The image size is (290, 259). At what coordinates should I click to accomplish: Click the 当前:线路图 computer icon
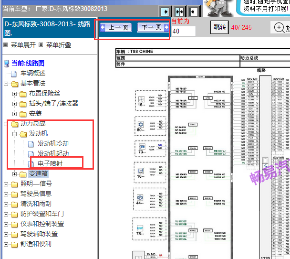pyautogui.click(x=7, y=64)
